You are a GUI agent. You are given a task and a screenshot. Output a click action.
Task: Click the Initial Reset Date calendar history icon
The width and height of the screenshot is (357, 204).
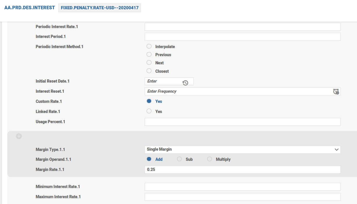tap(185, 83)
